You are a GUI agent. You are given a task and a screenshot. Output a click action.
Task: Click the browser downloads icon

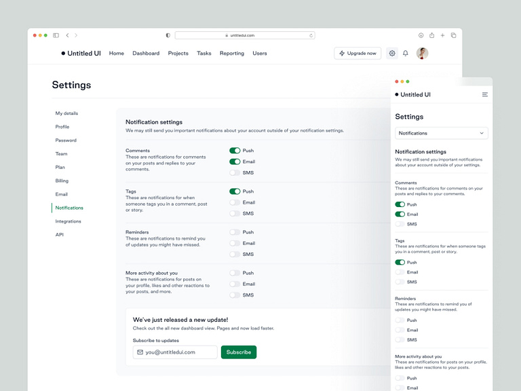[421, 35]
